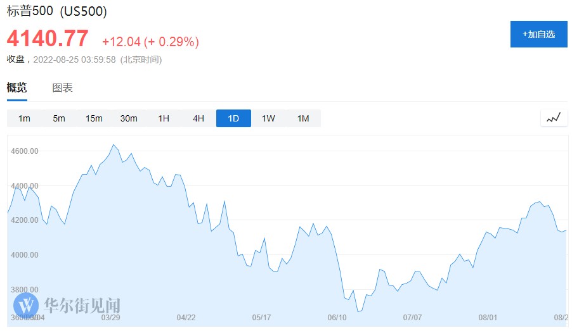The image size is (572, 331).
Task: Switch chart to 30m interval
Action: point(129,118)
